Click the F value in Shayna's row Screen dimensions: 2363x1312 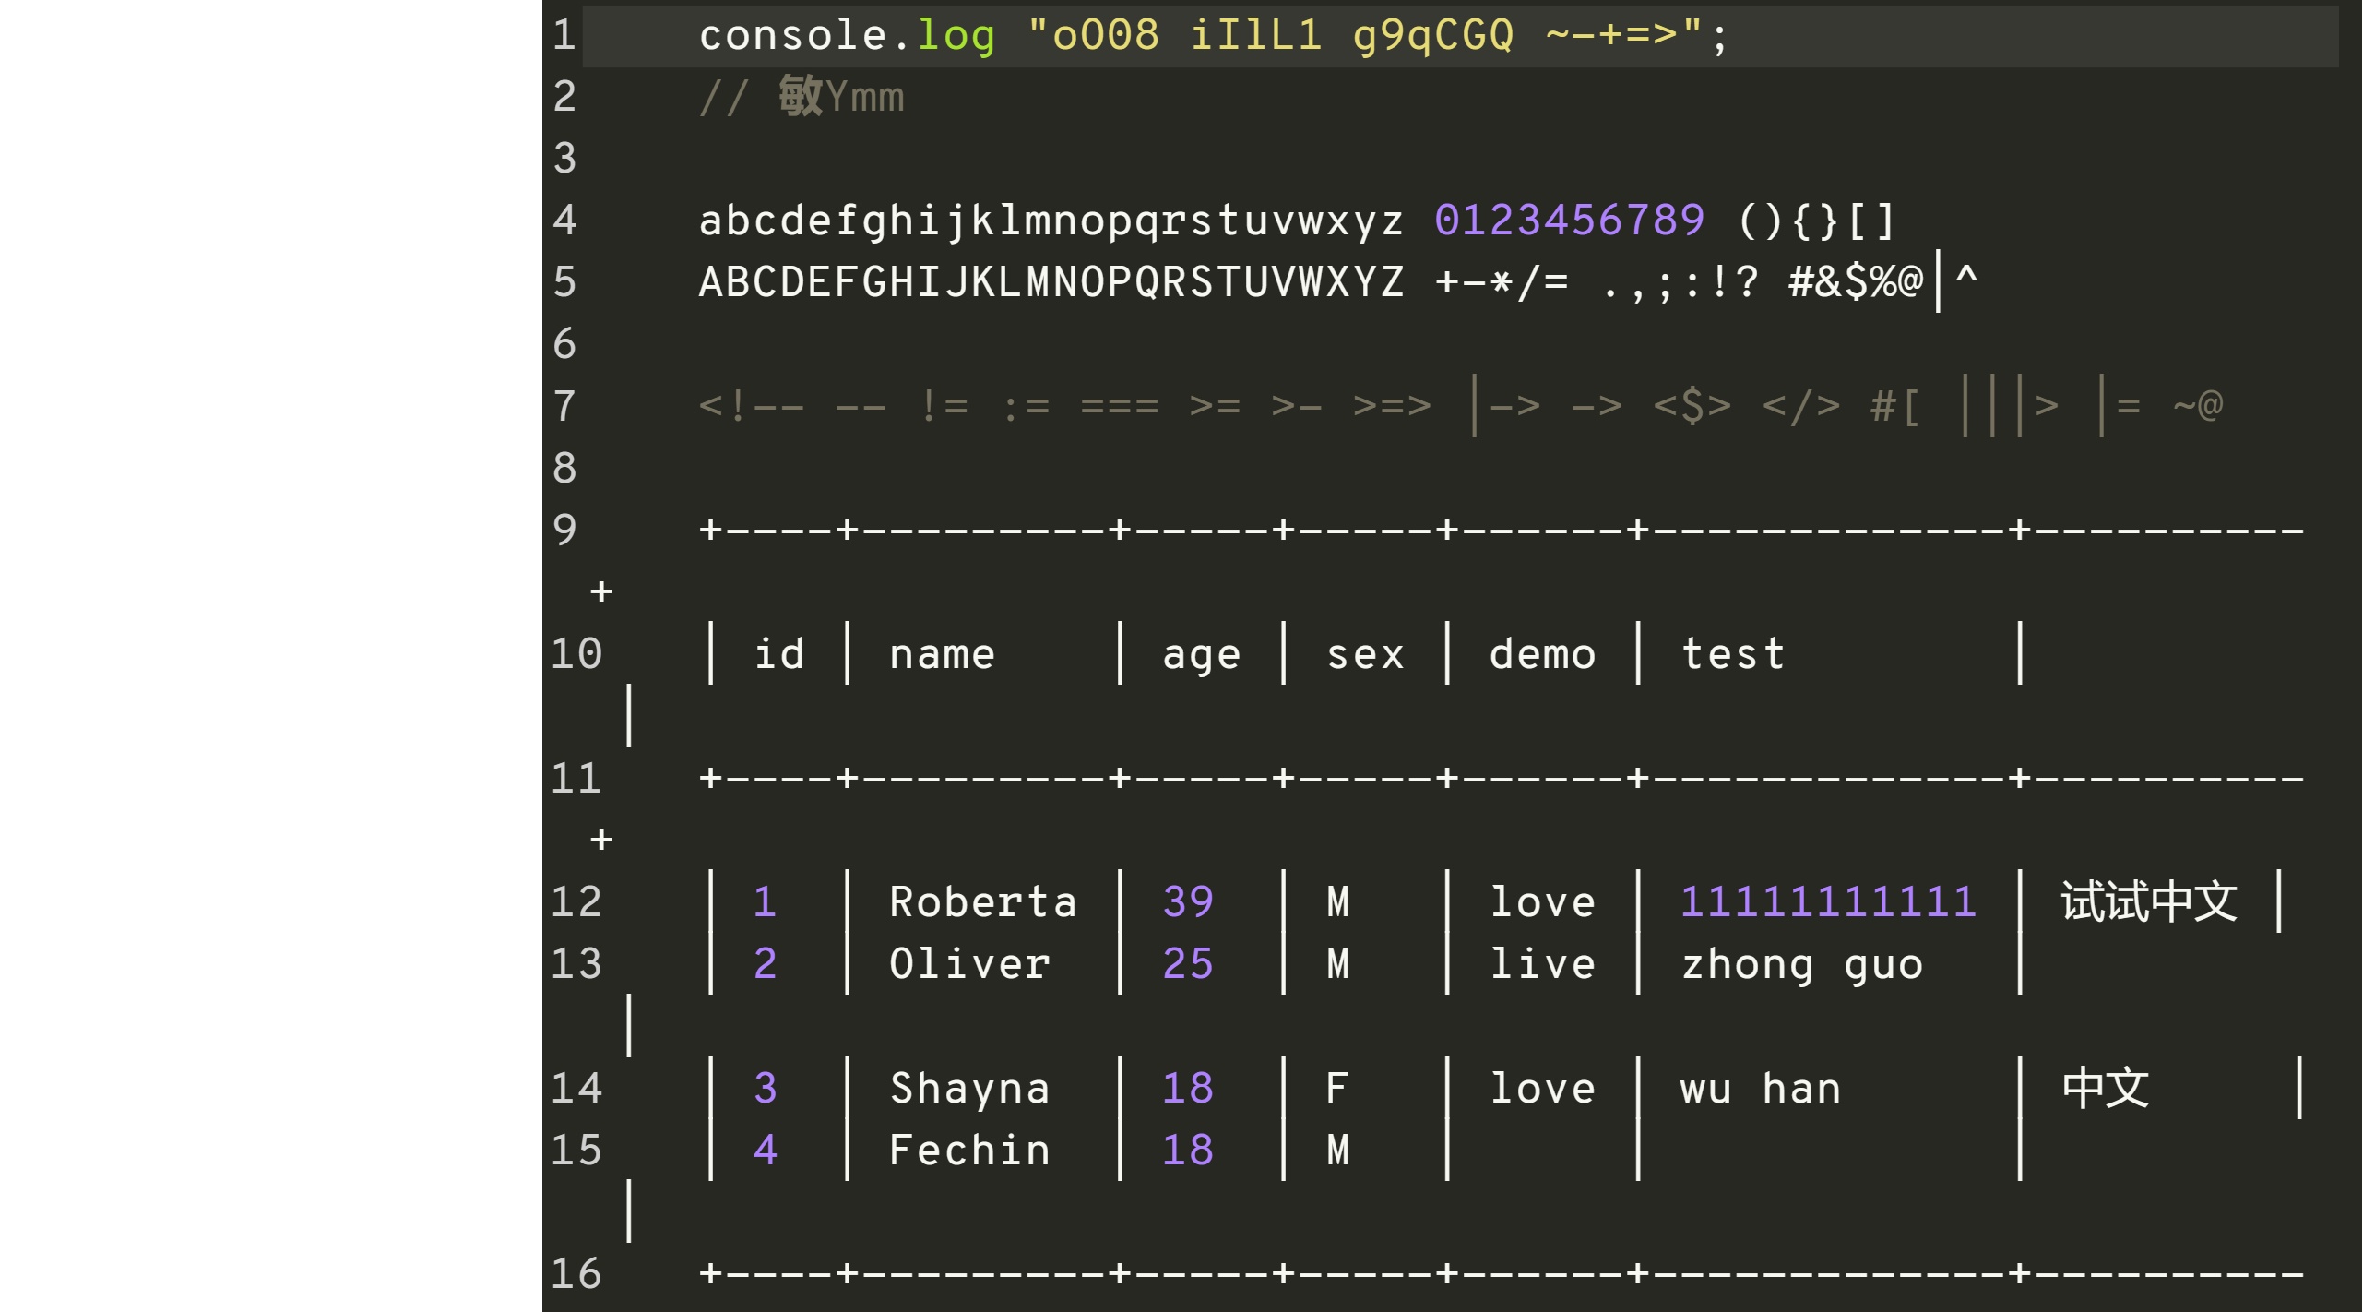[x=1338, y=1090]
